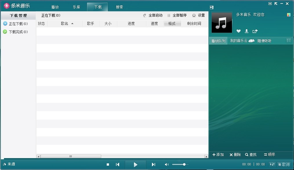Open the 随便听听 tab
Screen dimensions: 294x170
coord(264,41)
